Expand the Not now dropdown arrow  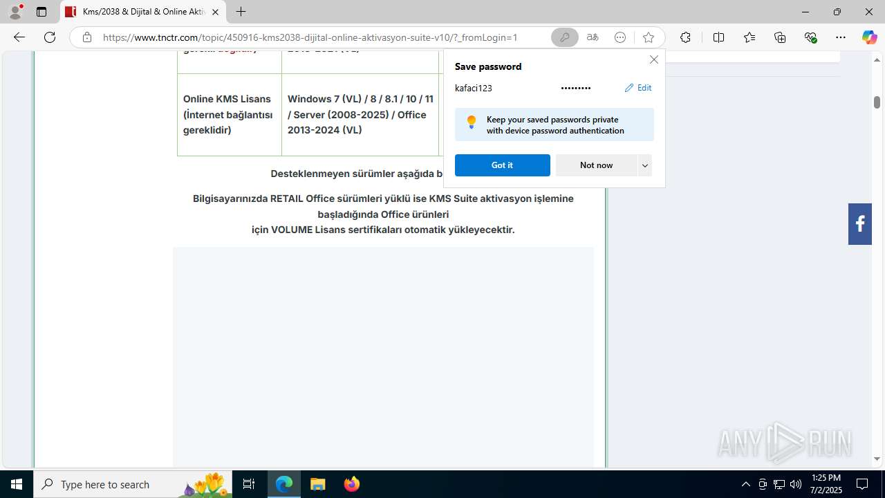click(x=645, y=165)
